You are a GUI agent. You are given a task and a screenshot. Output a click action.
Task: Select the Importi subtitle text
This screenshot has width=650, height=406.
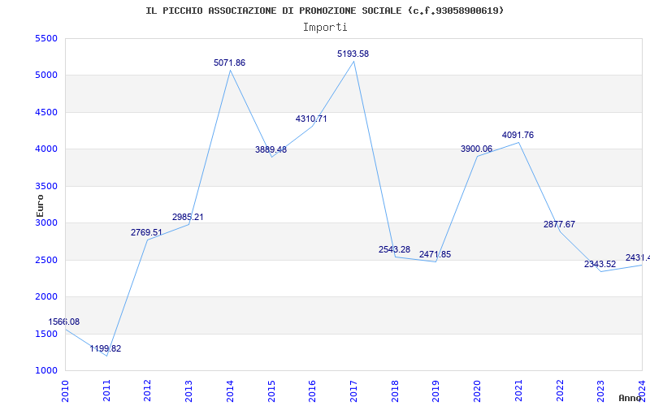pyautogui.click(x=325, y=28)
